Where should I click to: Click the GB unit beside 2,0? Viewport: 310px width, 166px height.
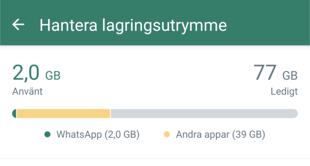(53, 76)
